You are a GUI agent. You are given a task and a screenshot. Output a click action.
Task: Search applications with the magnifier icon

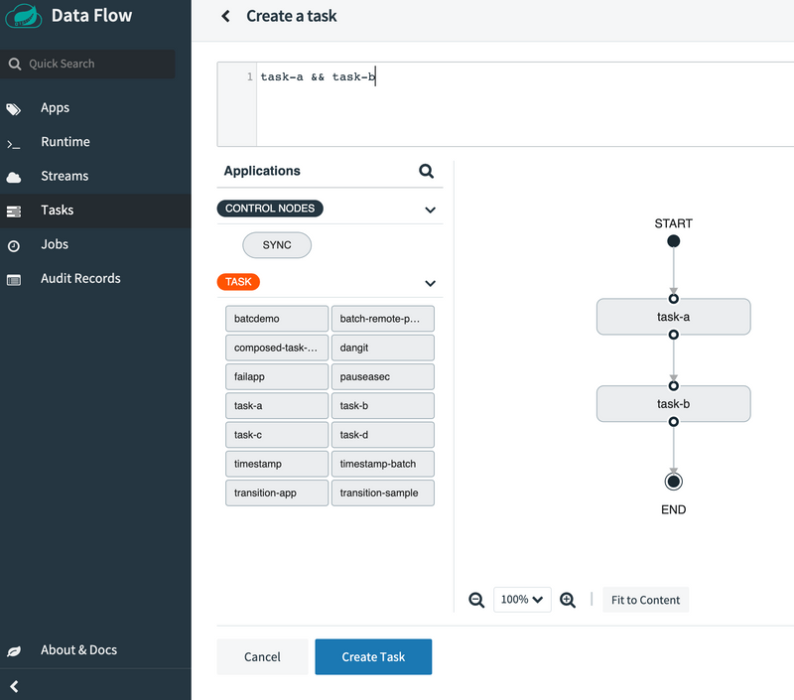(x=427, y=171)
